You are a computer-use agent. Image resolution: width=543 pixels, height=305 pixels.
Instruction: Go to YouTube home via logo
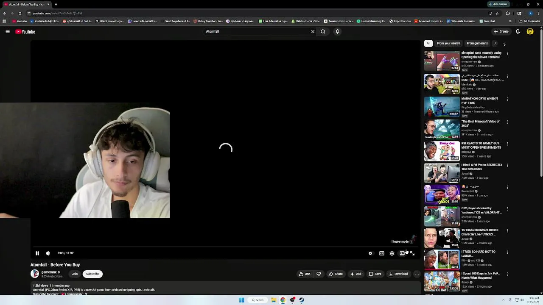25,31
